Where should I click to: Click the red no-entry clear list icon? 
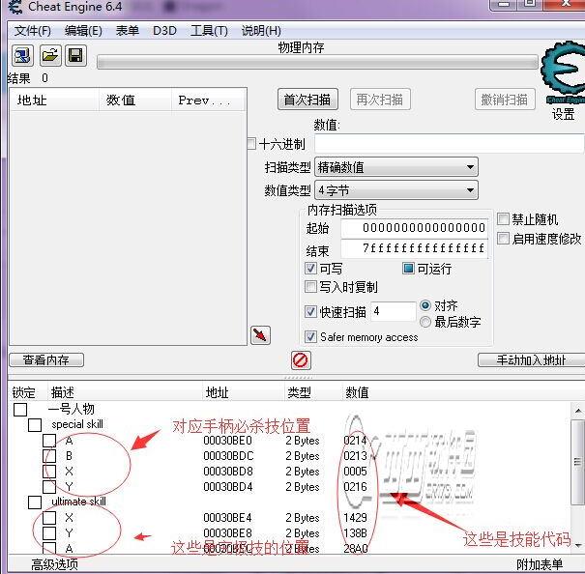pyautogui.click(x=301, y=360)
